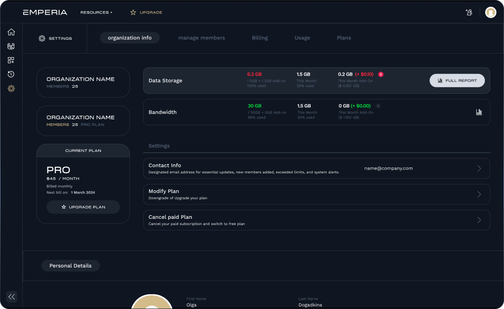The image size is (504, 309).
Task: Open the history clock sidebar icon
Action: click(x=11, y=74)
